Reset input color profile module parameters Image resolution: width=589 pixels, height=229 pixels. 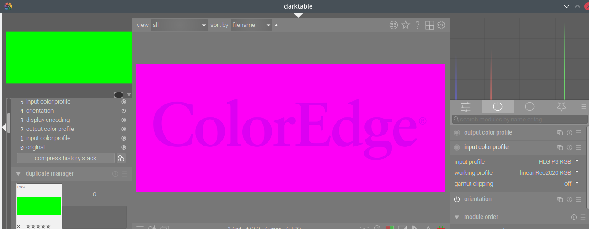569,147
